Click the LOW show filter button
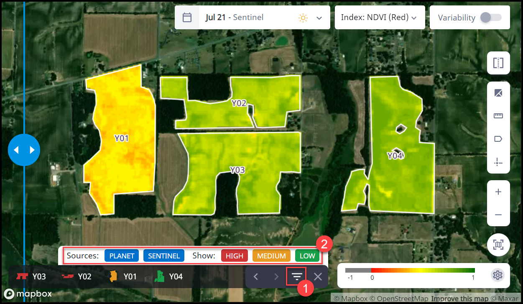 pyautogui.click(x=307, y=255)
